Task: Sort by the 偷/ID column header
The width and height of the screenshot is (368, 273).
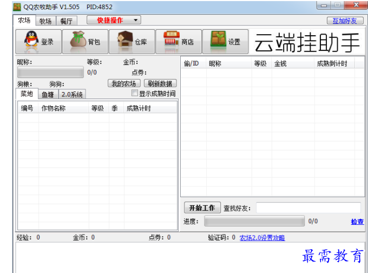Action: pyautogui.click(x=193, y=63)
